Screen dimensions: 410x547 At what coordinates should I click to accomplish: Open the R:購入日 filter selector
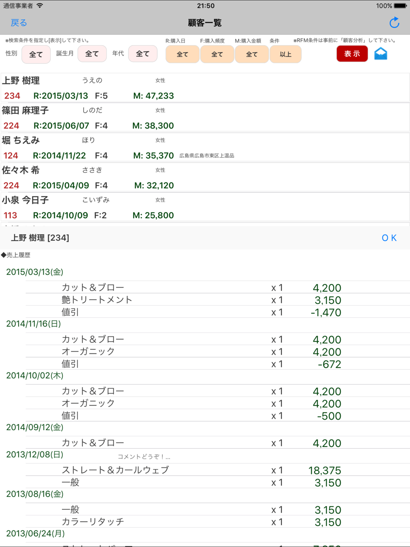pos(182,54)
